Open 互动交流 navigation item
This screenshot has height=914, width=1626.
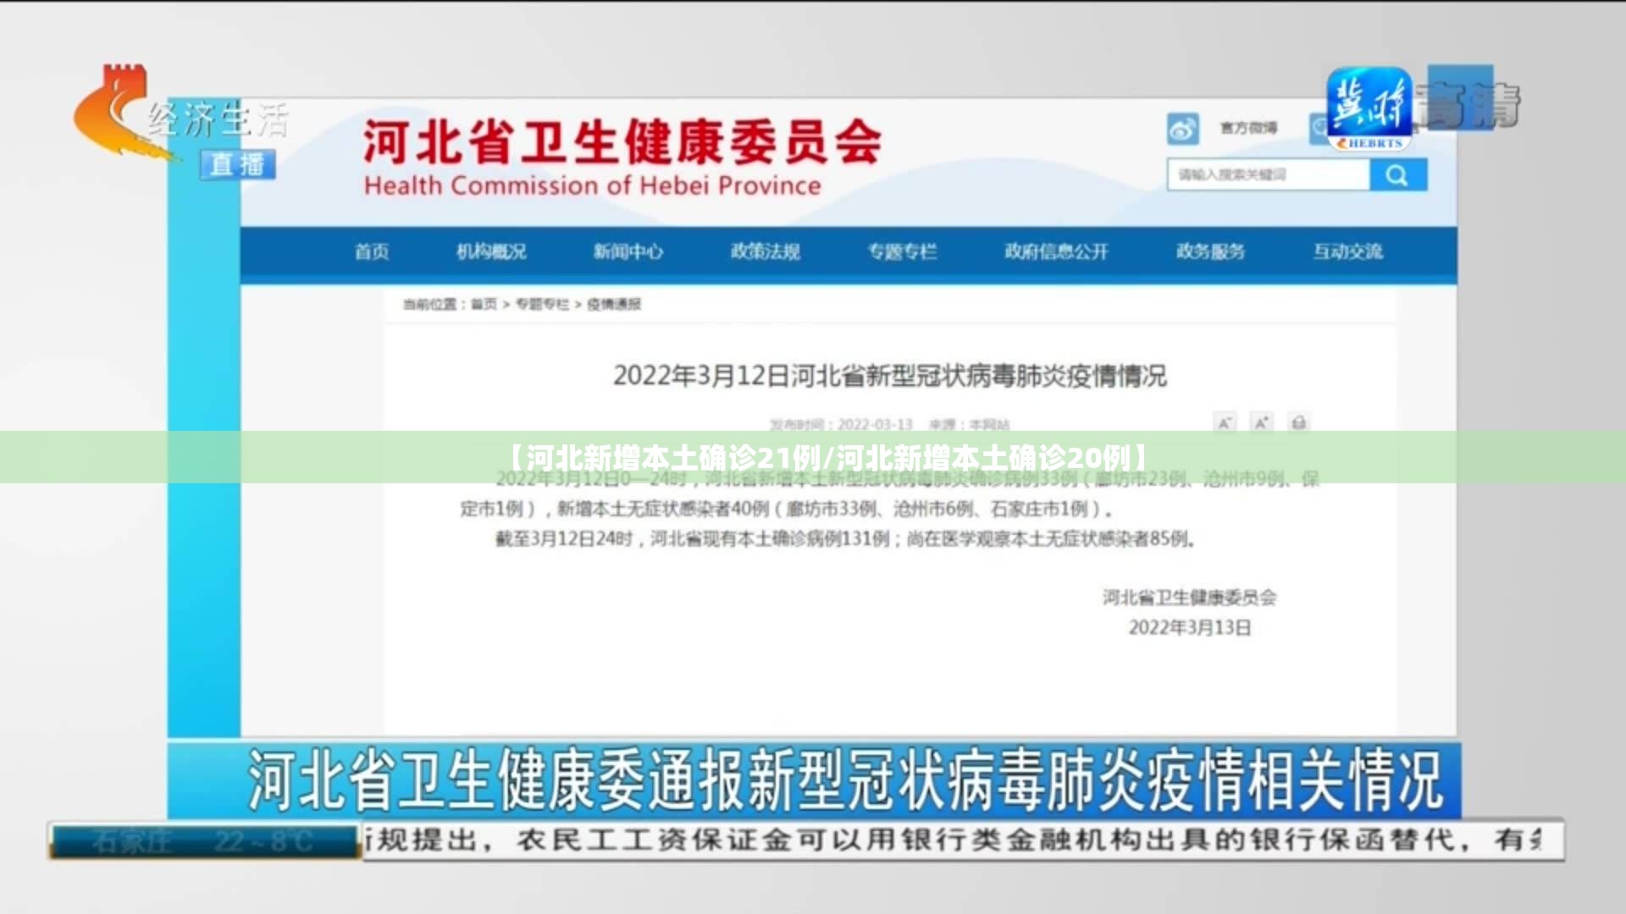tap(1347, 251)
